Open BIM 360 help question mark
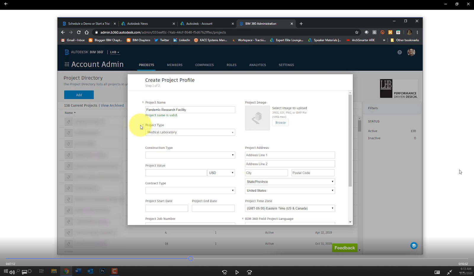474x276 pixels. [x=400, y=52]
